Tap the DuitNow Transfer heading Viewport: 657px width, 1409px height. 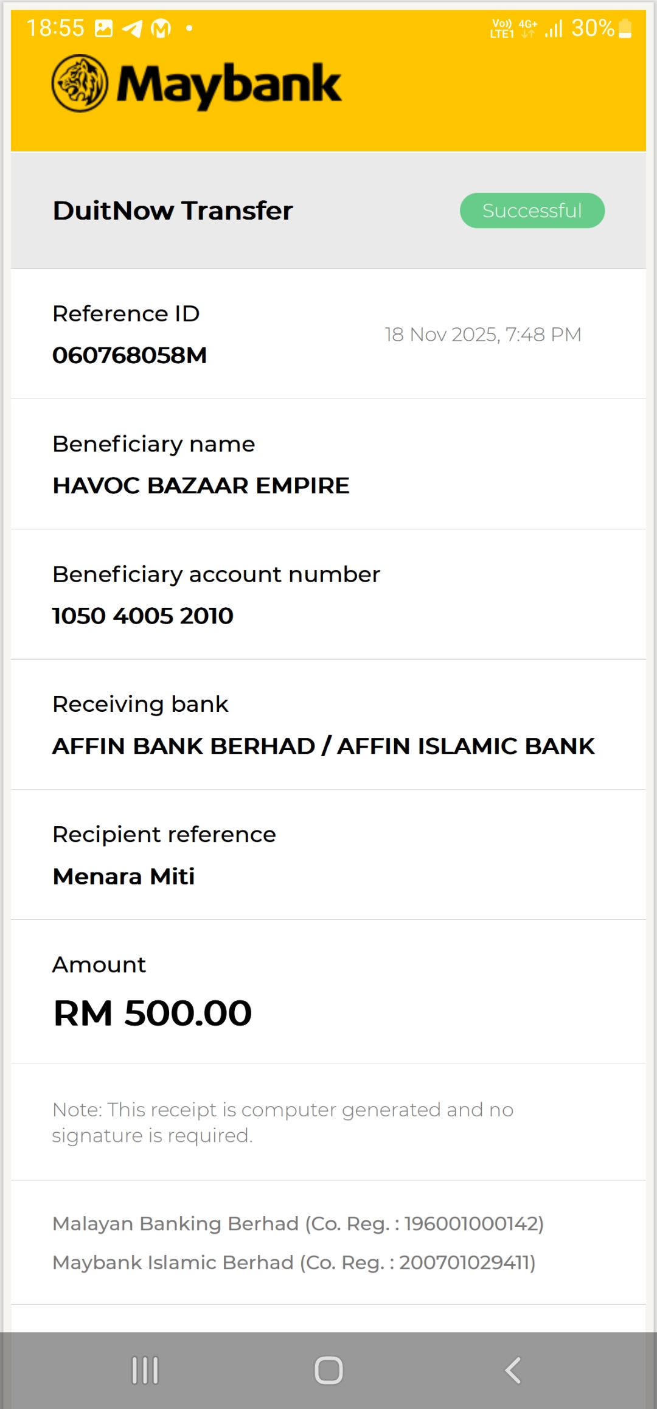173,210
